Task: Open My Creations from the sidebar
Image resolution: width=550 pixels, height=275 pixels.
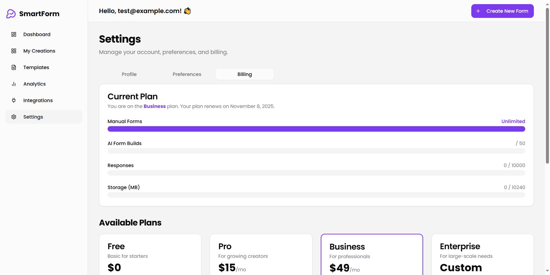Action: pos(39,51)
